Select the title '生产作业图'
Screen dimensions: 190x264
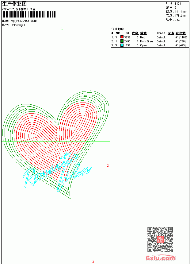point(14,4)
